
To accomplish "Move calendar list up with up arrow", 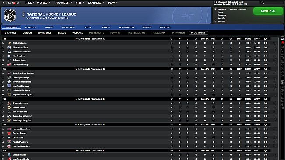I will (215, 9).
